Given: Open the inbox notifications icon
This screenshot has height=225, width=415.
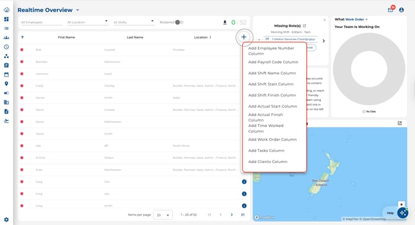Looking at the screenshot, I should pyautogui.click(x=390, y=10).
